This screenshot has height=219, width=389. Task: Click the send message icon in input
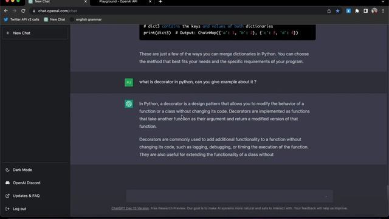click(x=326, y=196)
